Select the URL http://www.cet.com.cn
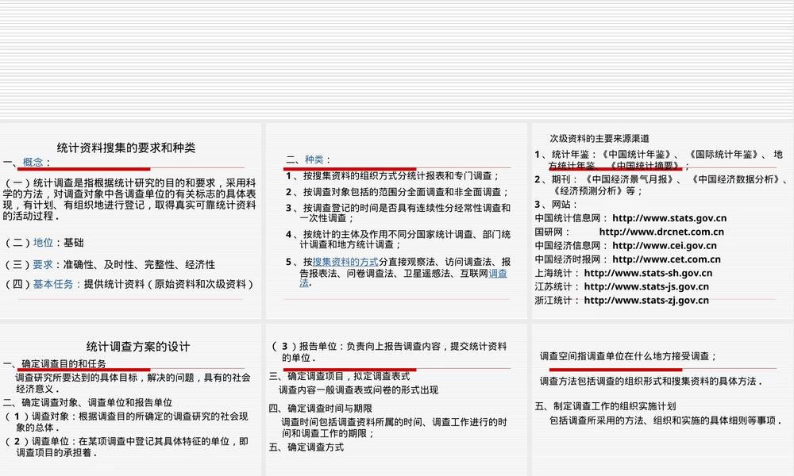 (666, 259)
